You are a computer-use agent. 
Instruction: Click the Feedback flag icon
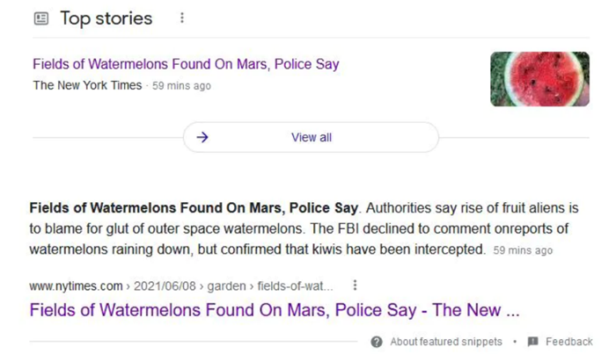click(532, 342)
